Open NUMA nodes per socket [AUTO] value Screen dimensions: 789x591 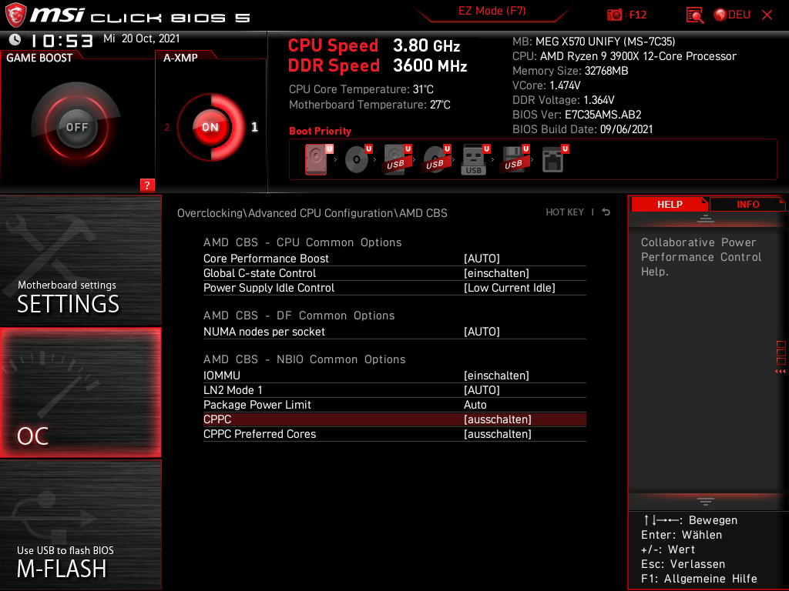[x=482, y=331]
